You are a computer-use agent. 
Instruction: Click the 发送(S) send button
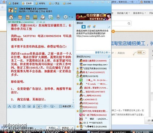pyautogui.click(x=65, y=128)
